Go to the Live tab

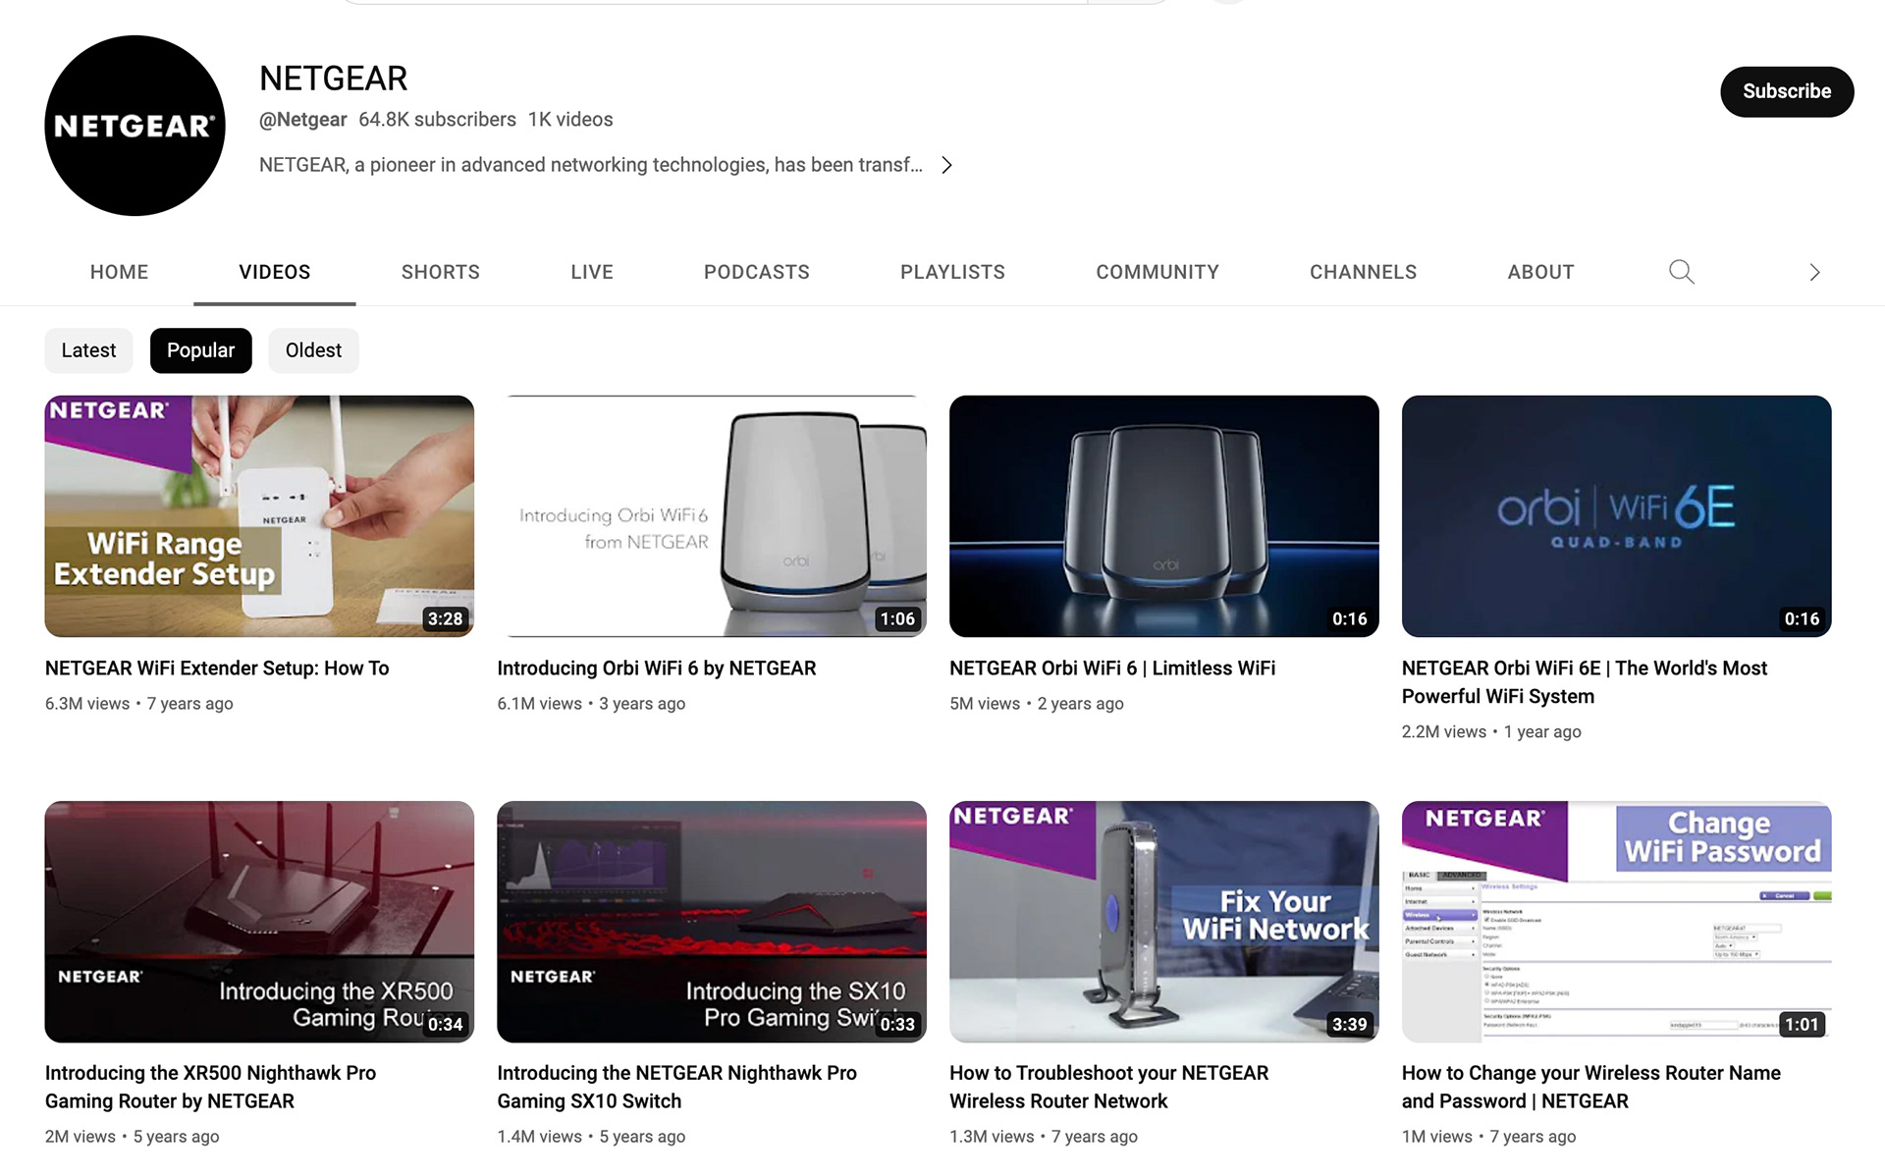click(x=592, y=272)
